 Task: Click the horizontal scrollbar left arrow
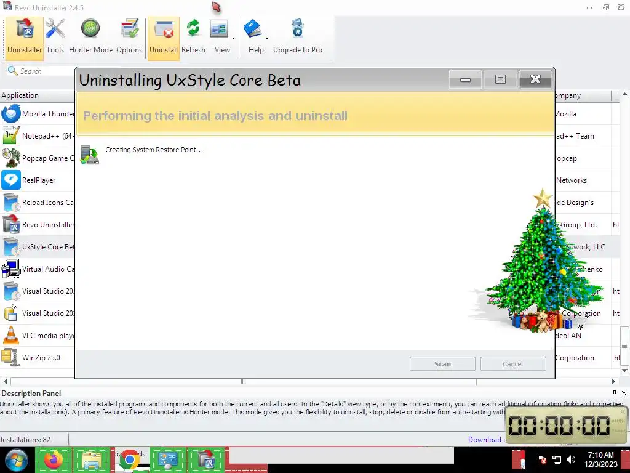(5, 381)
